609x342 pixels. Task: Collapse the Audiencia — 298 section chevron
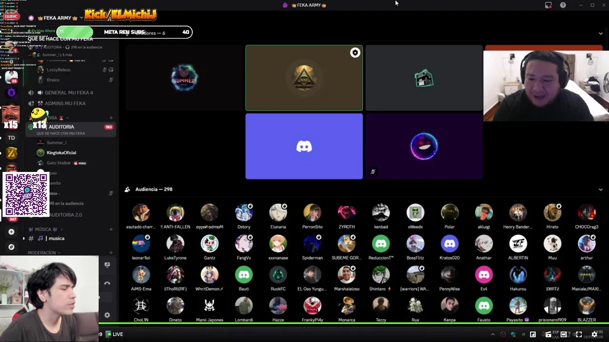pos(600,190)
